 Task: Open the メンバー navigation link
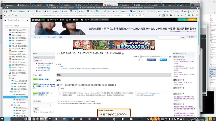[54, 37]
